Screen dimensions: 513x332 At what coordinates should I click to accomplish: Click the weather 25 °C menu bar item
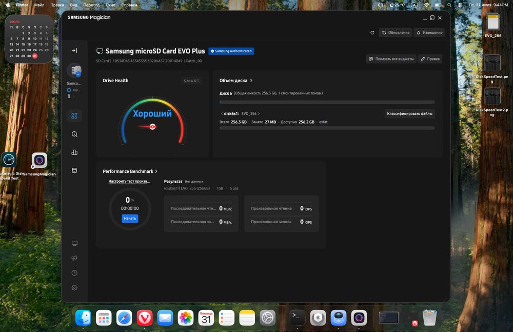397,5
